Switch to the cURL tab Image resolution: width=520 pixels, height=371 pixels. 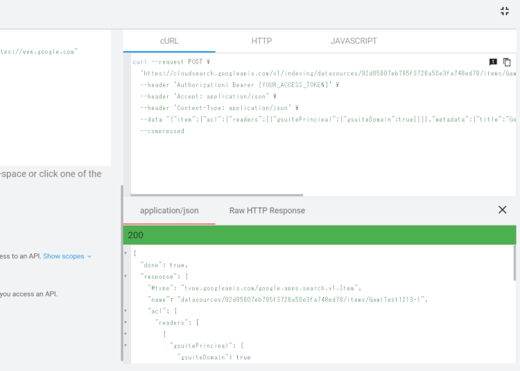(x=169, y=41)
